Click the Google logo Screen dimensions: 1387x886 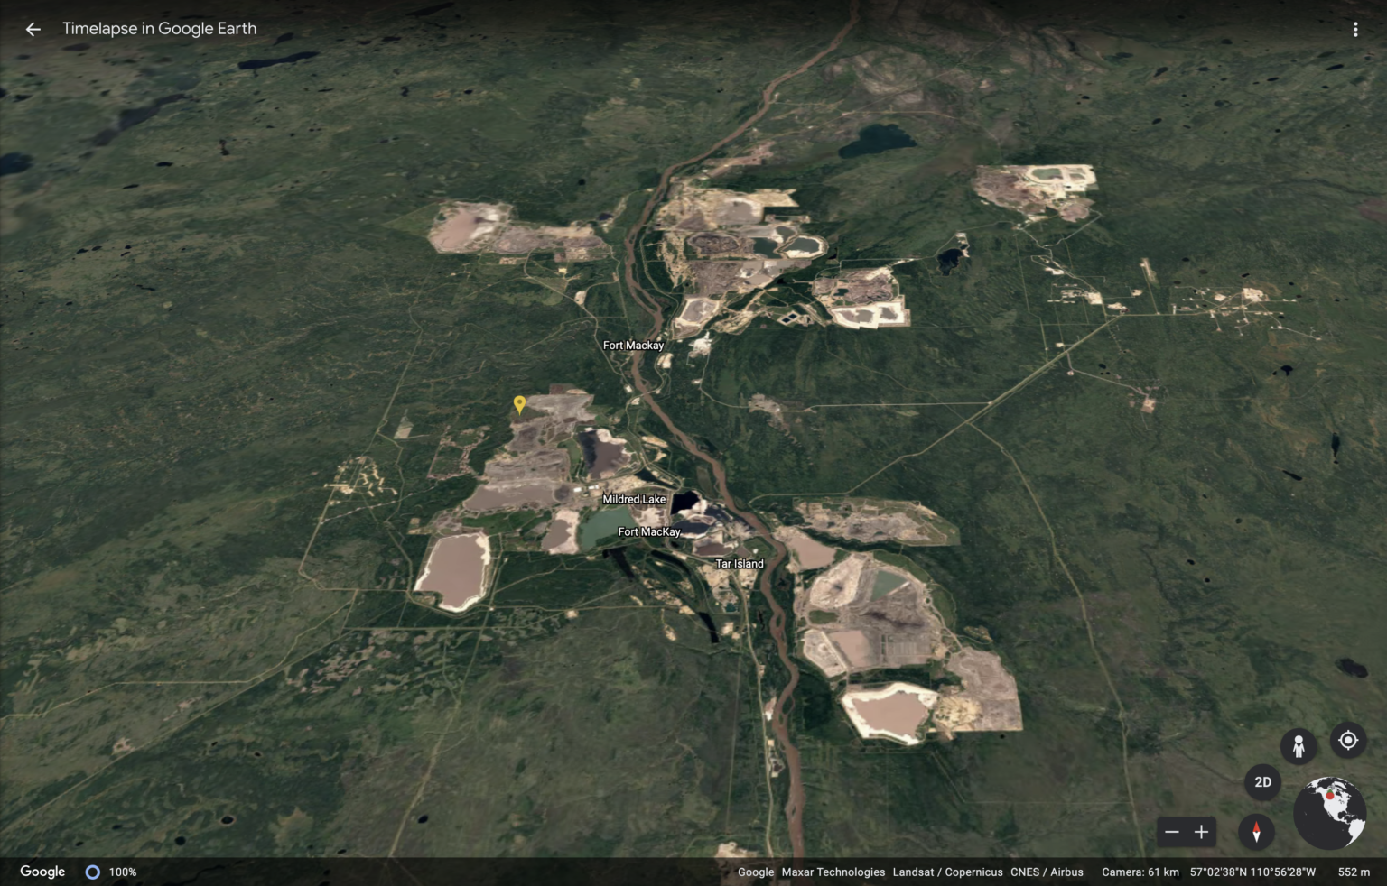coord(42,871)
